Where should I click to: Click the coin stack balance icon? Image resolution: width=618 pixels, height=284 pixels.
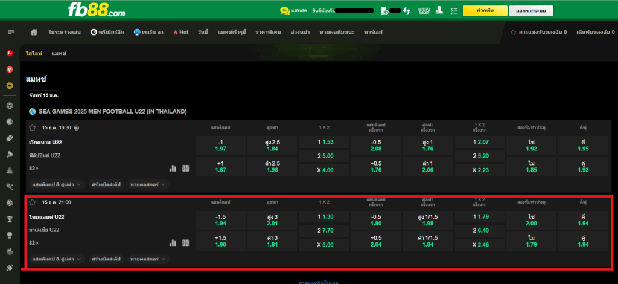[384, 11]
